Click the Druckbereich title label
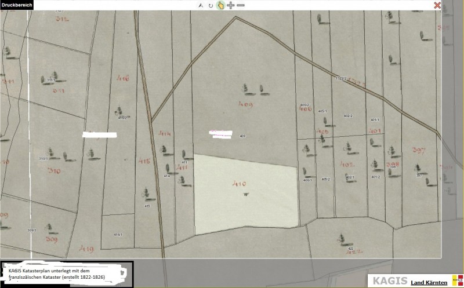This screenshot has height=288, width=464. click(x=17, y=5)
